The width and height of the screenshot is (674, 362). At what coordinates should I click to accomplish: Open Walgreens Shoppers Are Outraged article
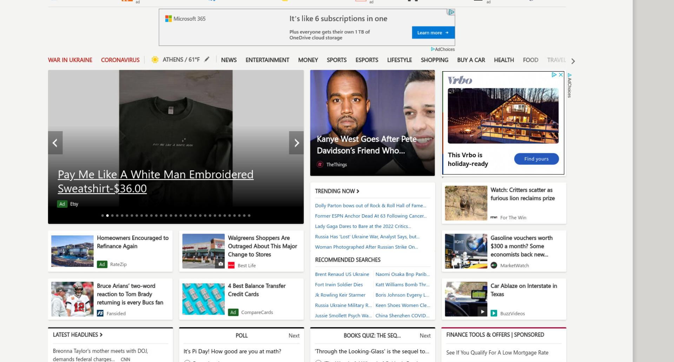tap(263, 246)
